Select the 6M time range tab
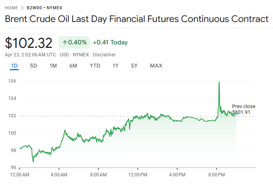The width and height of the screenshot is (273, 186). [73, 66]
